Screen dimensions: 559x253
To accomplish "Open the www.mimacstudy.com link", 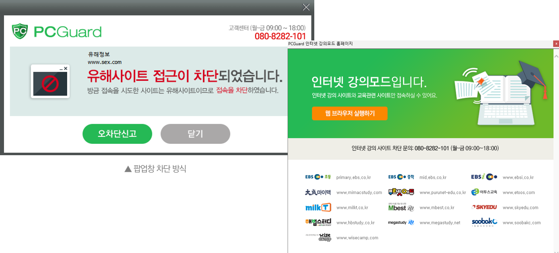I will tap(359, 193).
